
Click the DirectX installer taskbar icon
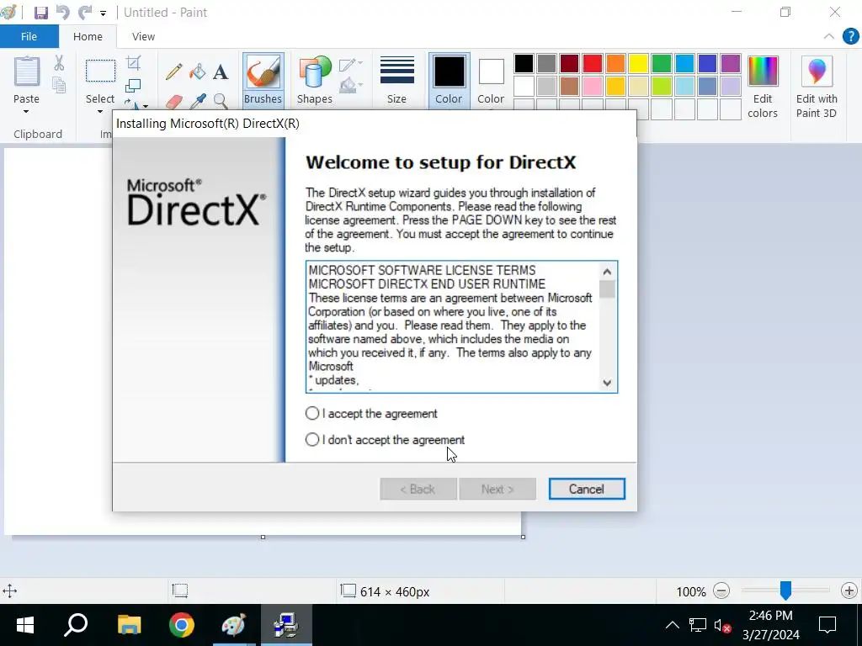click(286, 625)
